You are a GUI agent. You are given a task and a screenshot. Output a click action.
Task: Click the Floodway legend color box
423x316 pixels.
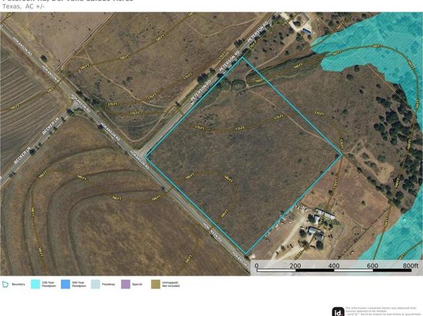pyautogui.click(x=95, y=284)
